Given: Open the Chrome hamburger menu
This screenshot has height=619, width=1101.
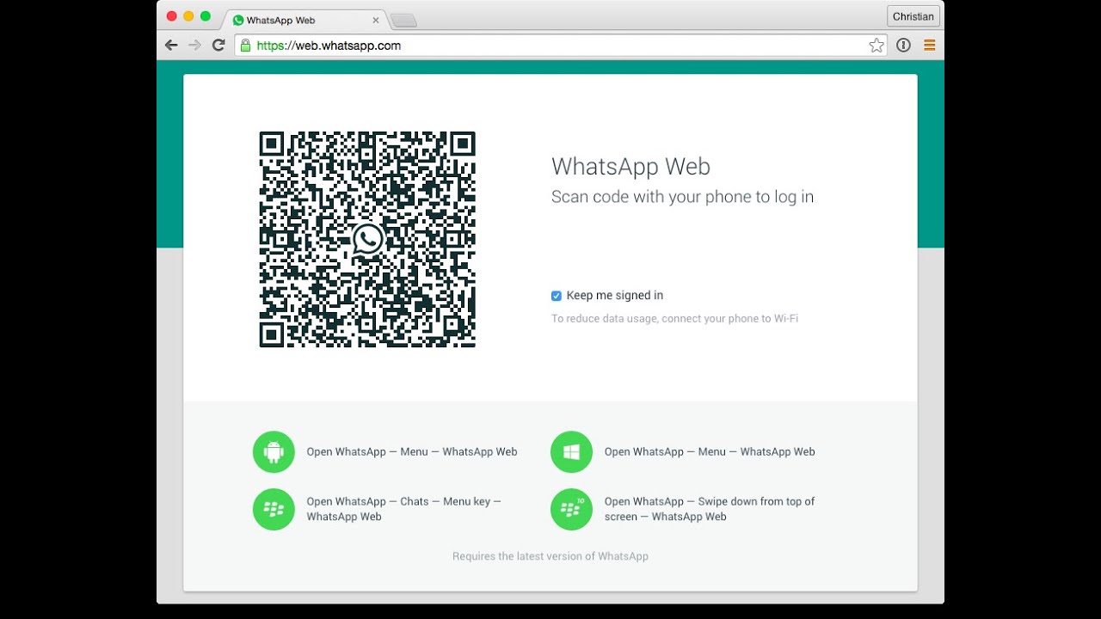Looking at the screenshot, I should 929,46.
